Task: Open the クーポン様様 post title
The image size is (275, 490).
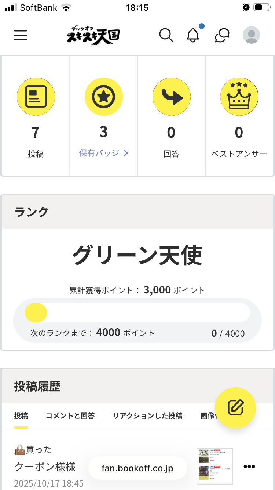Action: tap(45, 466)
